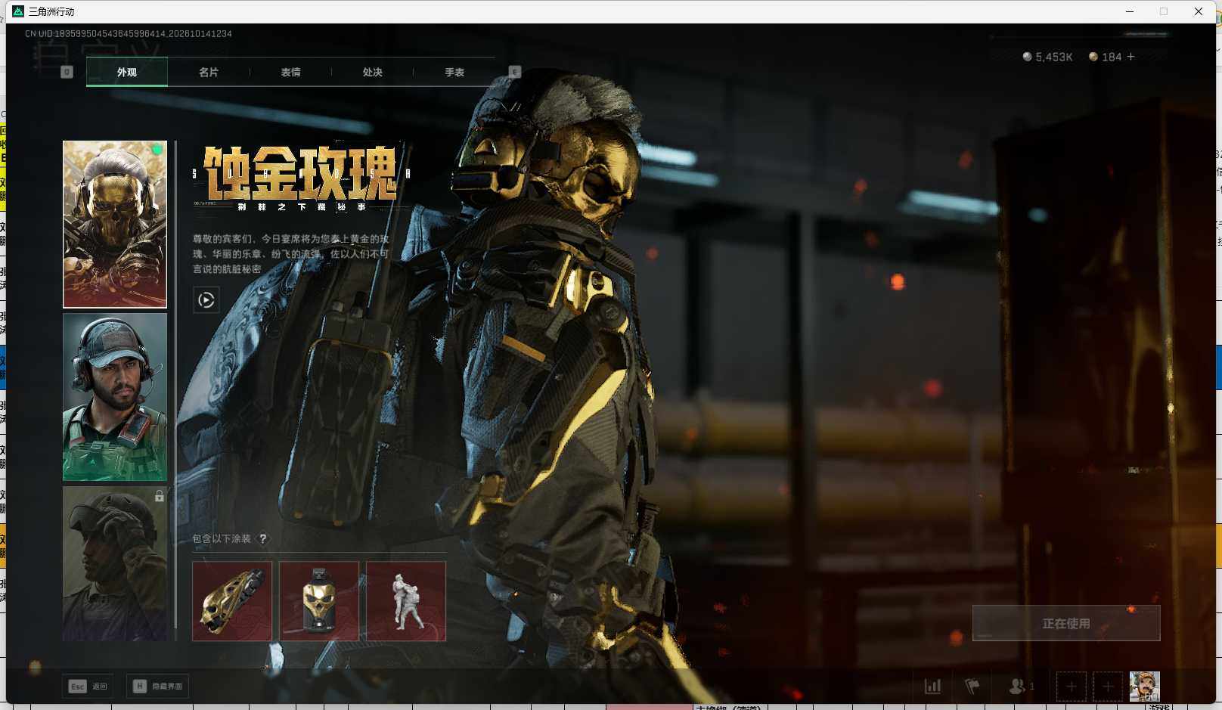The image size is (1222, 710).
Task: Open the flag icon in bottom bar
Action: point(972,687)
